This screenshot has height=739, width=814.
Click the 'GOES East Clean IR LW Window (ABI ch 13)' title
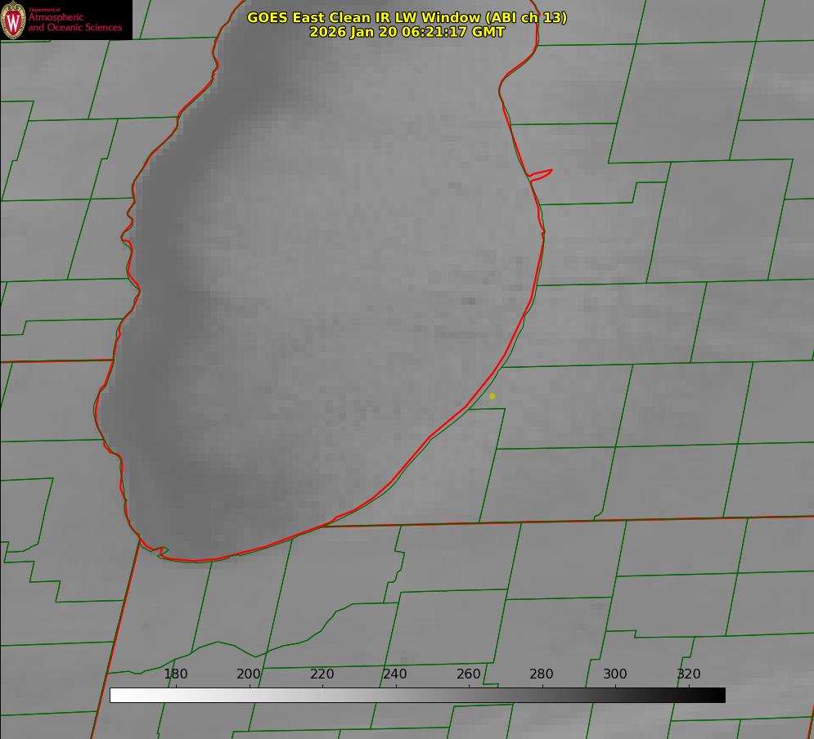407,17
